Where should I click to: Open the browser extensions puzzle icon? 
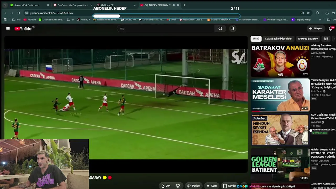(x=317, y=13)
